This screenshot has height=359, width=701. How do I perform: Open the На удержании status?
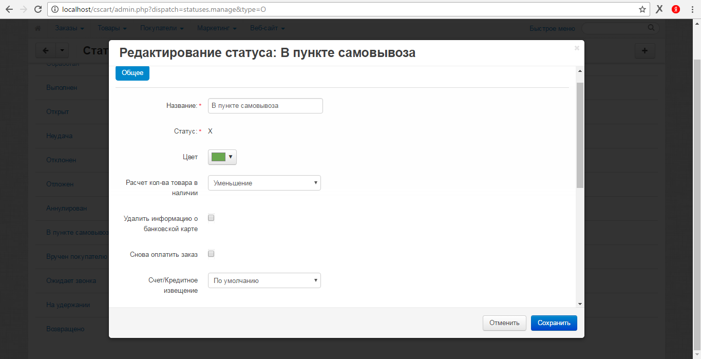point(68,305)
